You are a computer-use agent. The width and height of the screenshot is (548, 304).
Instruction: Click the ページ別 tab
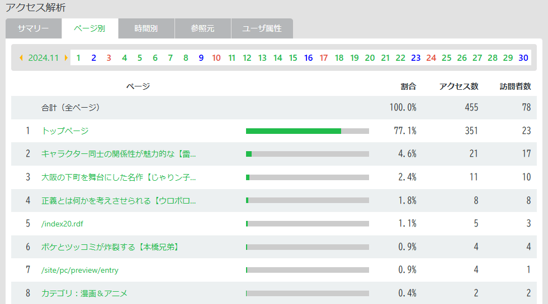(x=89, y=28)
